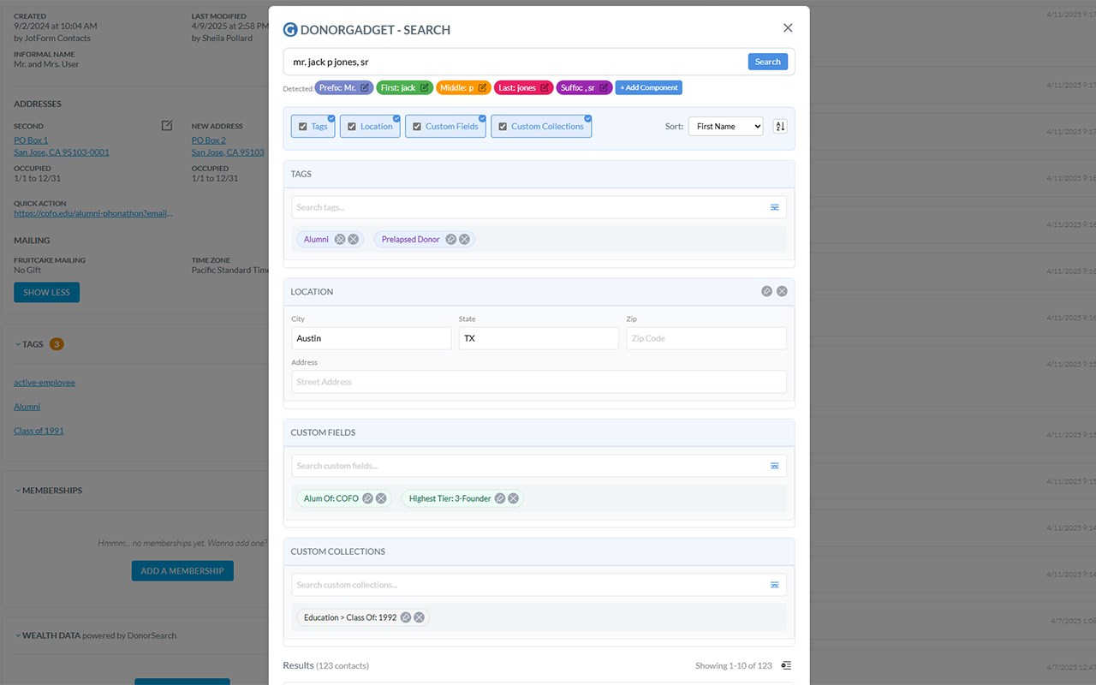Click Show Less button in background
Viewport: 1096px width, 685px height.
point(46,292)
